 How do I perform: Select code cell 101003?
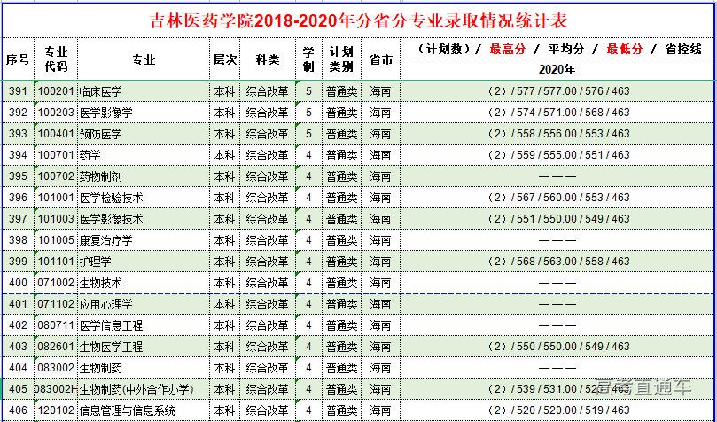coord(56,219)
